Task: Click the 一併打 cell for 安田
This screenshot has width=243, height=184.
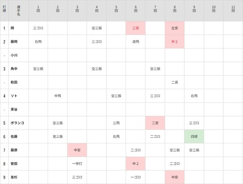Action: (77, 164)
